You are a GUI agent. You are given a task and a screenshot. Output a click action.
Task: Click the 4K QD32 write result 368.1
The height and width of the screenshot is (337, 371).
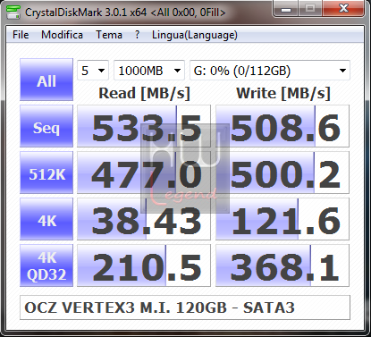[x=282, y=265]
